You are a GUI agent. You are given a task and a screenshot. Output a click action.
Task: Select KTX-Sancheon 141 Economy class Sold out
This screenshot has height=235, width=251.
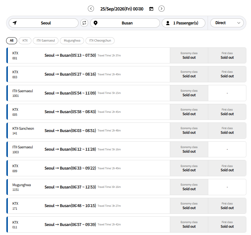pyautogui.click(x=189, y=131)
